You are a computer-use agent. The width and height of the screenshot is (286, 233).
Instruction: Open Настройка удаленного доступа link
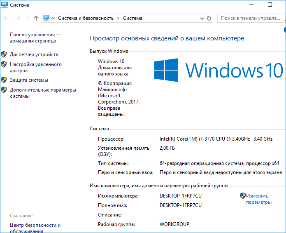(36, 67)
